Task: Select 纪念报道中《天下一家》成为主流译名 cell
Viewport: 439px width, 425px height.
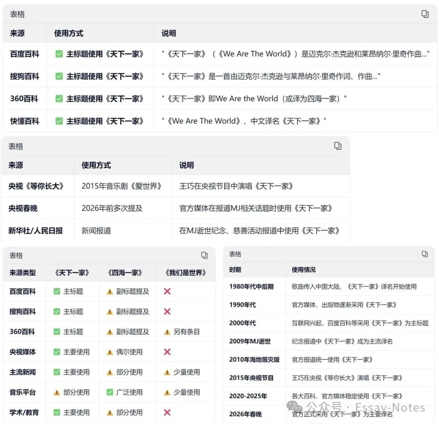Action: pyautogui.click(x=342, y=341)
